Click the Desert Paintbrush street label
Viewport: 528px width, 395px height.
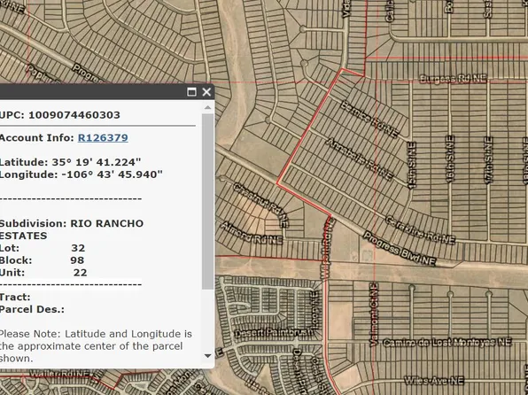(274, 333)
